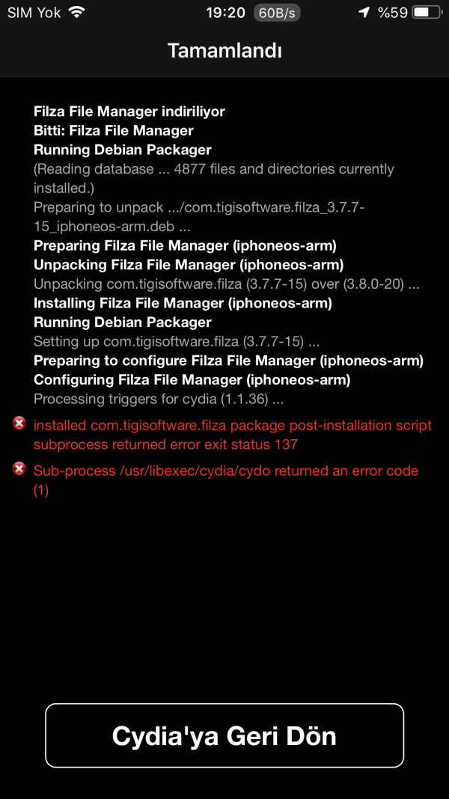Tap the %59 battery percentage
The height and width of the screenshot is (799, 449).
tap(392, 12)
